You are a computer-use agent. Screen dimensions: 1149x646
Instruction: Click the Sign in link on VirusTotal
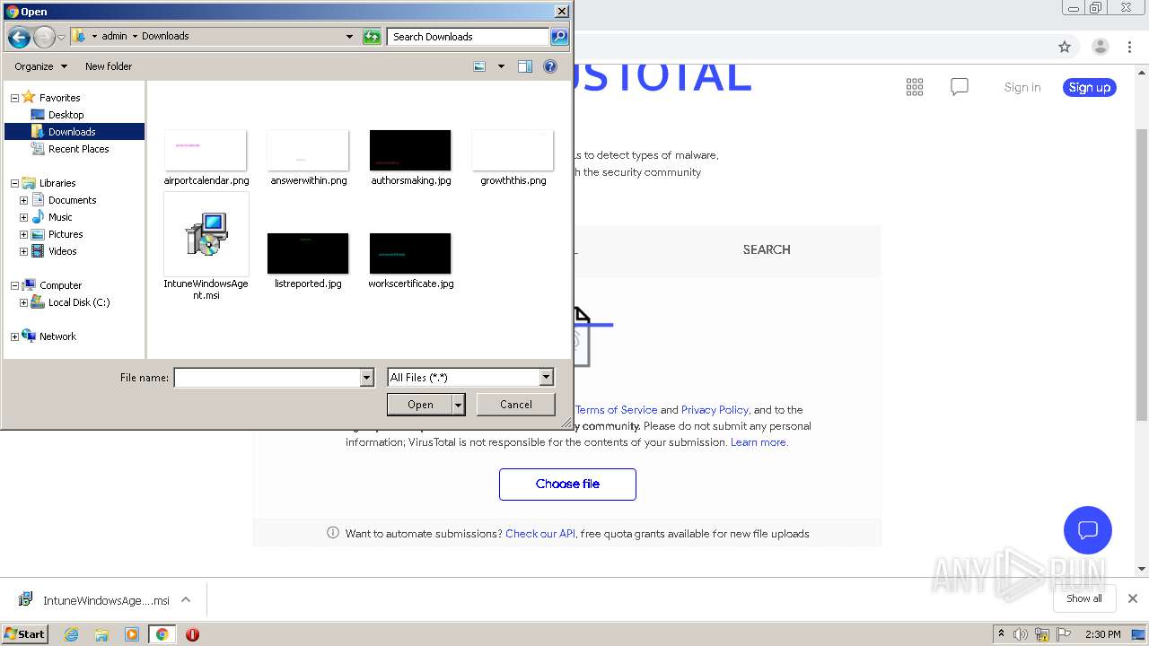[1022, 87]
